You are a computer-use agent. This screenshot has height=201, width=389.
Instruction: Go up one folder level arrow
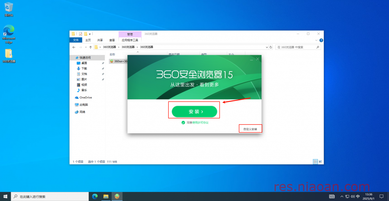90,47
